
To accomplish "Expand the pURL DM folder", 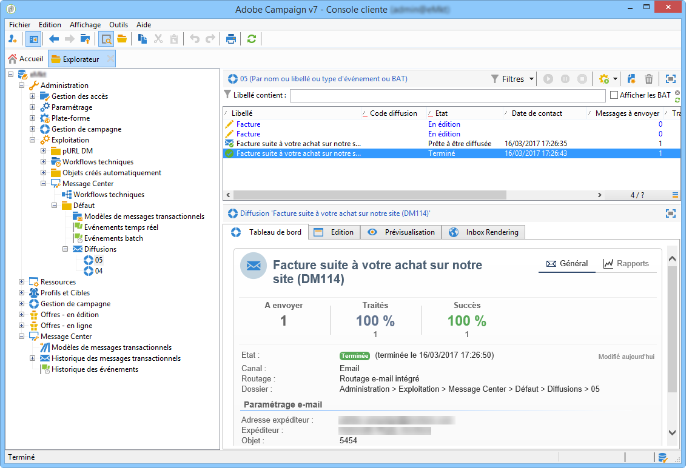I will pos(43,151).
